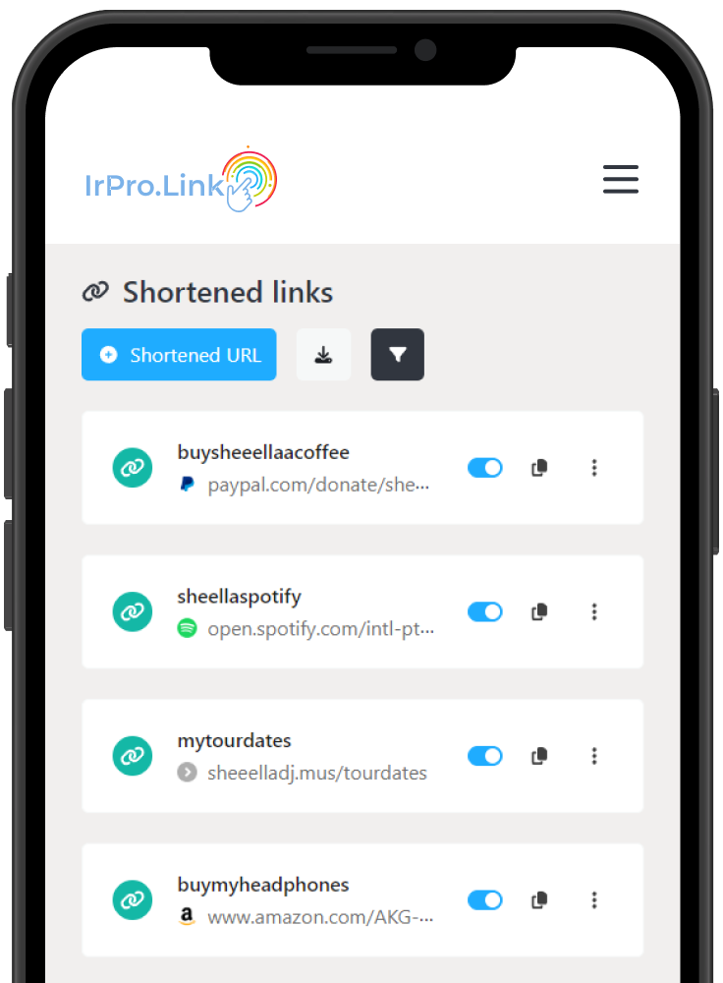Click the download export icon button

pos(323,355)
